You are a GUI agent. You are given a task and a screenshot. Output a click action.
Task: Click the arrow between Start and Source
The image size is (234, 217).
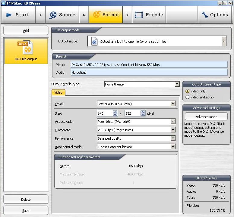[41, 15]
